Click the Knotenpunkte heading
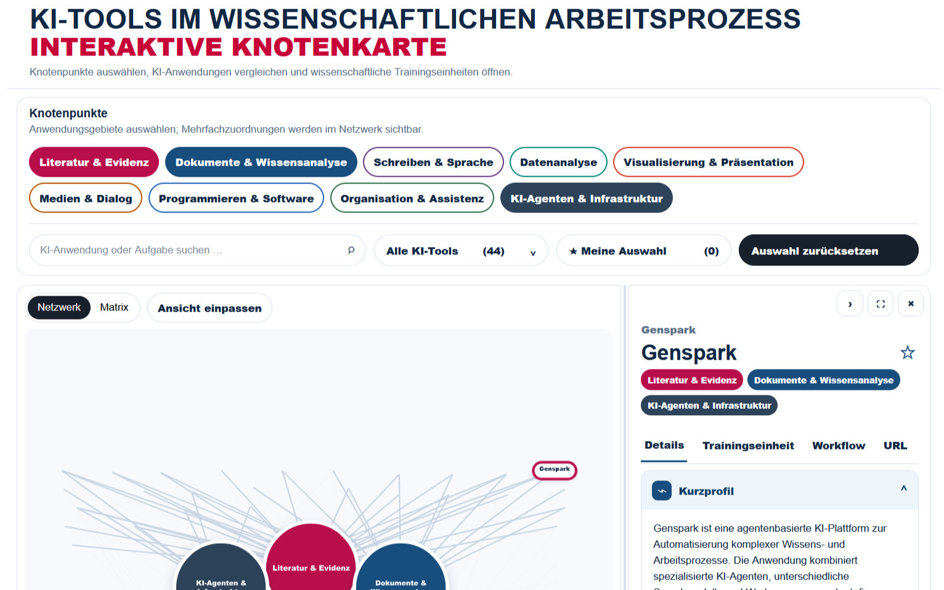 [68, 113]
